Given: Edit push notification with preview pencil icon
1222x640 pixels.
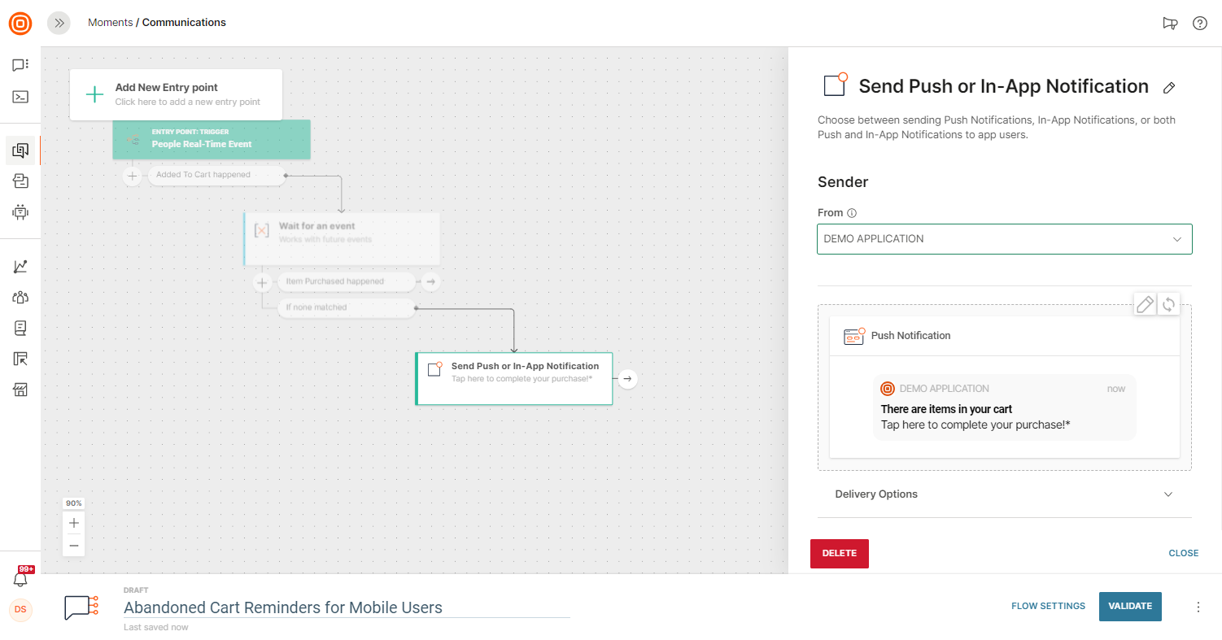Looking at the screenshot, I should point(1145,305).
